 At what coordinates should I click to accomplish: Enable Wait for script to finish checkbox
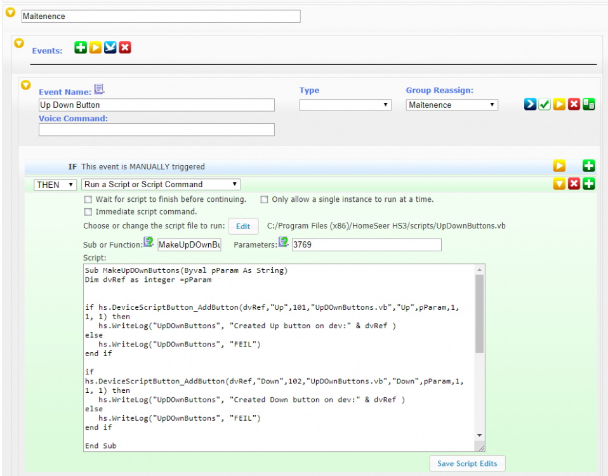click(x=89, y=199)
